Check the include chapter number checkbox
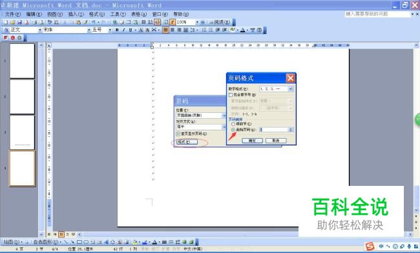The width and height of the screenshot is (420, 253). click(x=231, y=95)
